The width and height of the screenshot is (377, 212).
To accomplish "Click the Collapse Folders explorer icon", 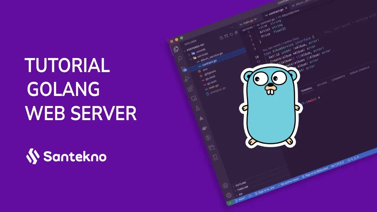I will click(x=236, y=32).
